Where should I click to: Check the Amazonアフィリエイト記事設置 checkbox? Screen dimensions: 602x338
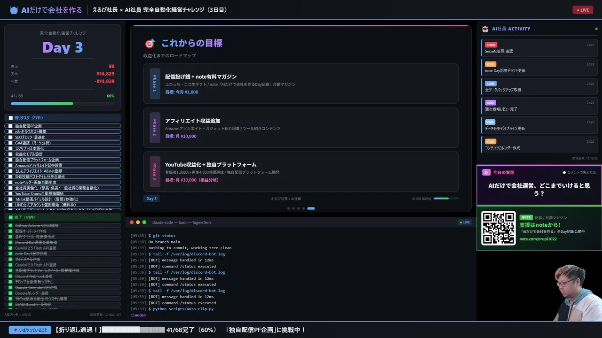point(10,165)
